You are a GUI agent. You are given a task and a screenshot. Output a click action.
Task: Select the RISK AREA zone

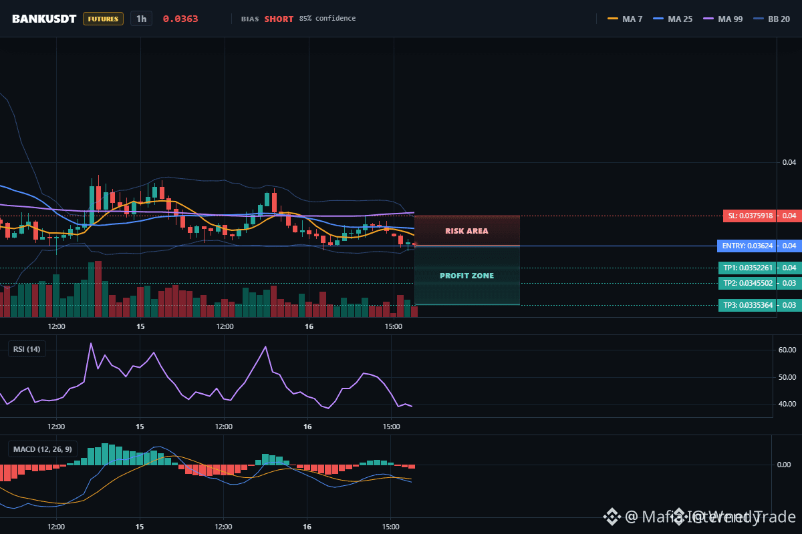(x=467, y=231)
